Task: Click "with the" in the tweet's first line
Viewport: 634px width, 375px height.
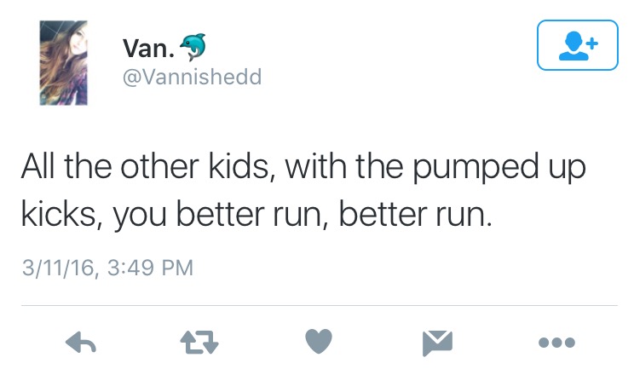Action: [329, 165]
